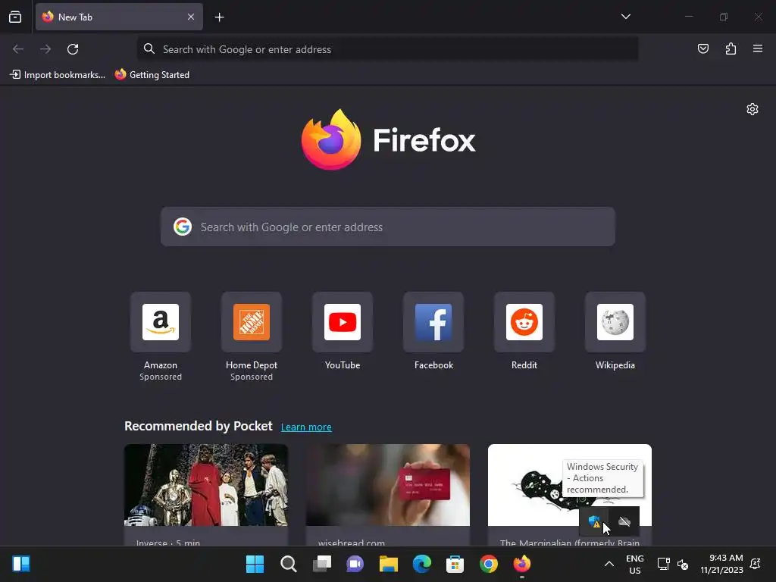The height and width of the screenshot is (582, 776).
Task: Launch Google Chrome from taskbar
Action: coord(489,564)
